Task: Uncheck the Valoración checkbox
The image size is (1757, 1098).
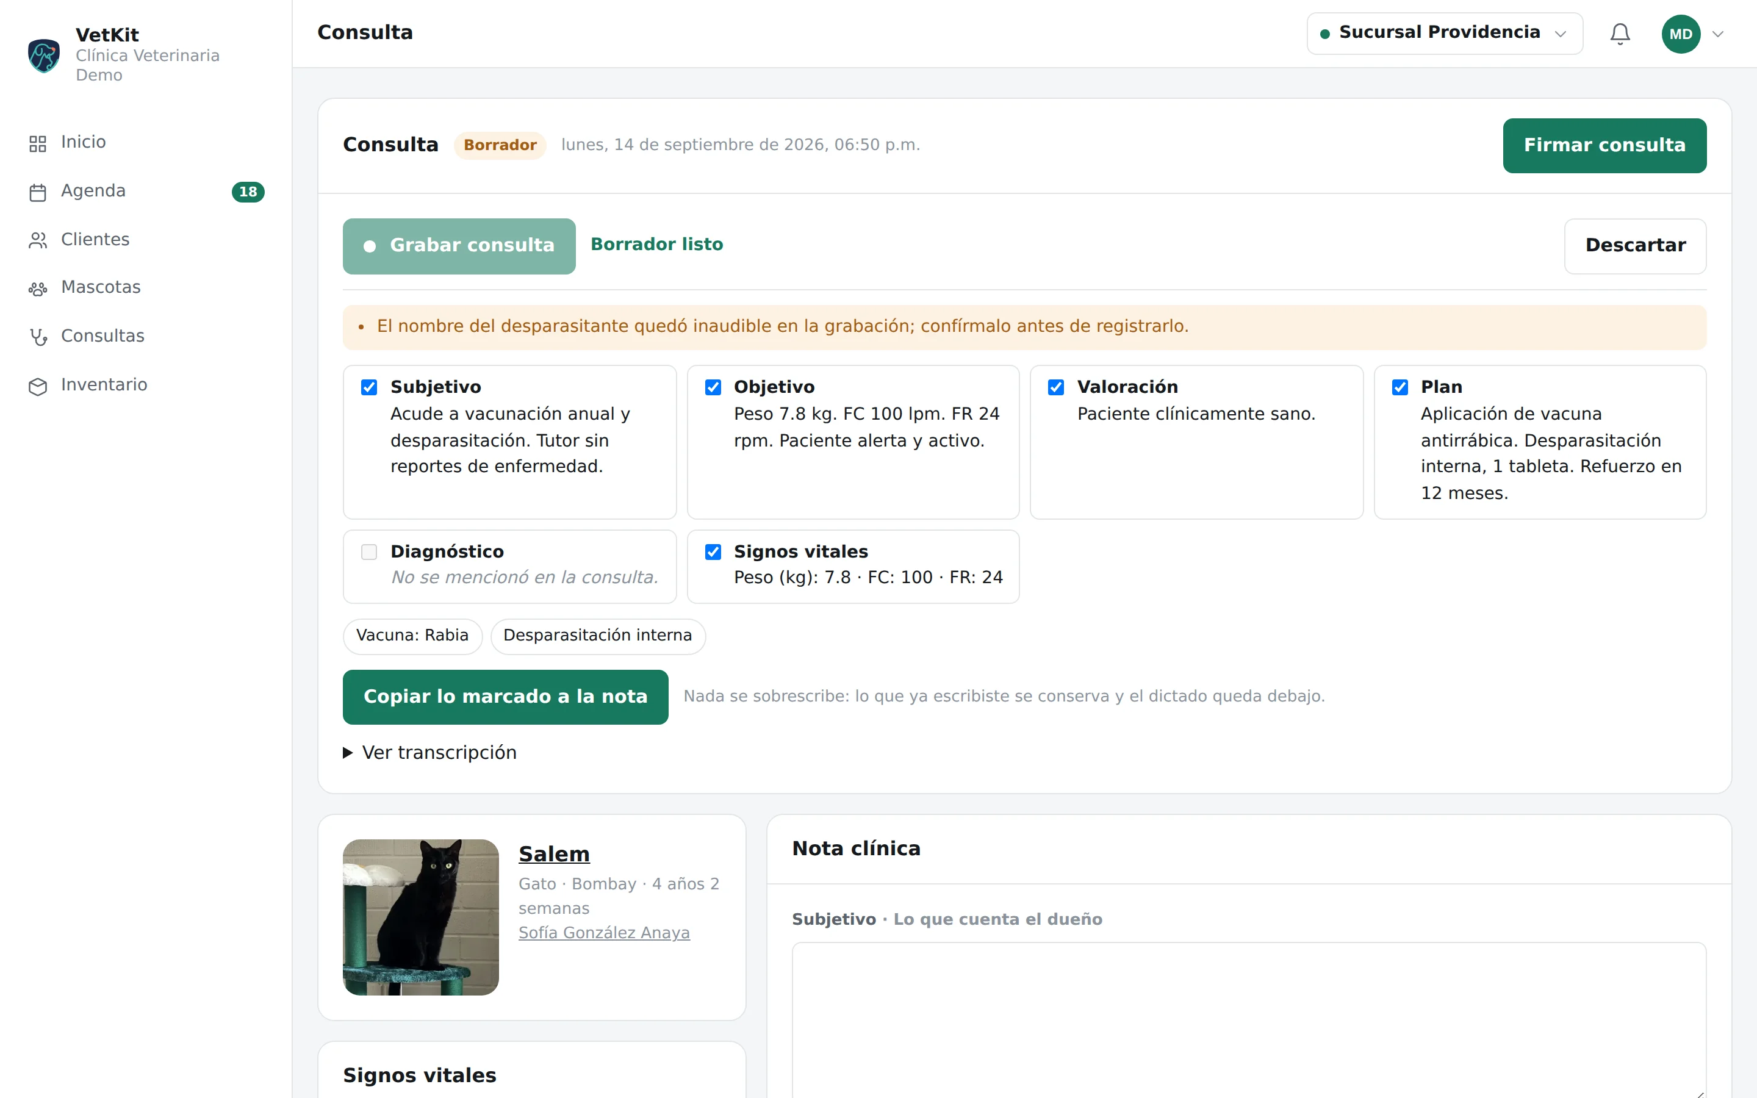Action: 1055,387
